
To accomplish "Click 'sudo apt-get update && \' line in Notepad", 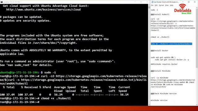I will pos(163,57).
